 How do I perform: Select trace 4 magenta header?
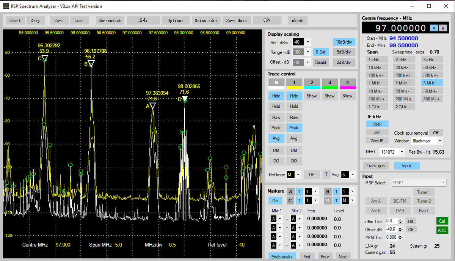click(x=347, y=82)
